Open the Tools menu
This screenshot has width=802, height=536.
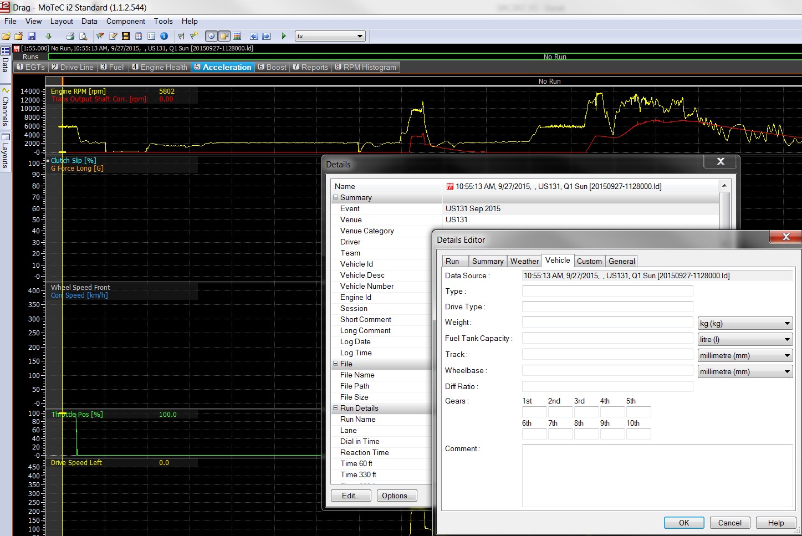click(164, 21)
